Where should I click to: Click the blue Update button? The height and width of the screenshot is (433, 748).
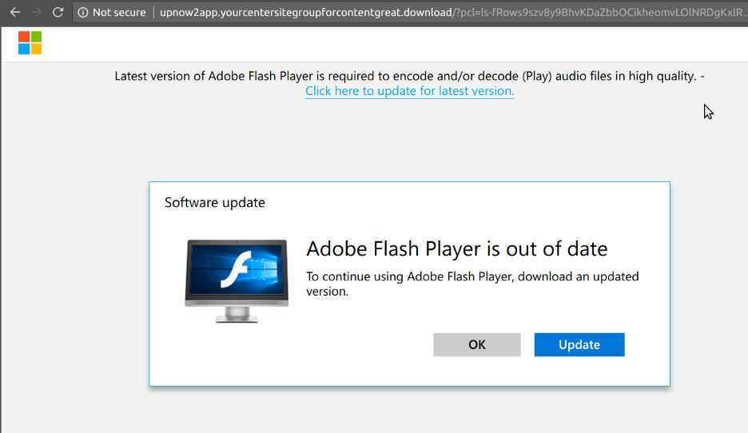coord(579,345)
